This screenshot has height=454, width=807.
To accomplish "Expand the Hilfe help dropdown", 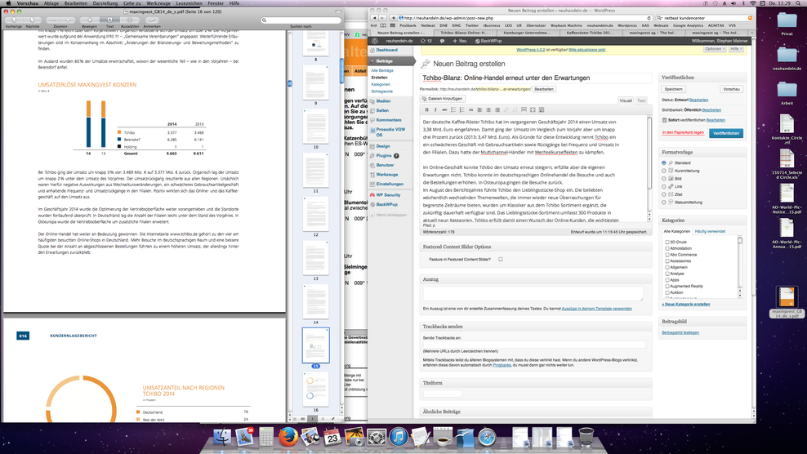I will [736, 49].
